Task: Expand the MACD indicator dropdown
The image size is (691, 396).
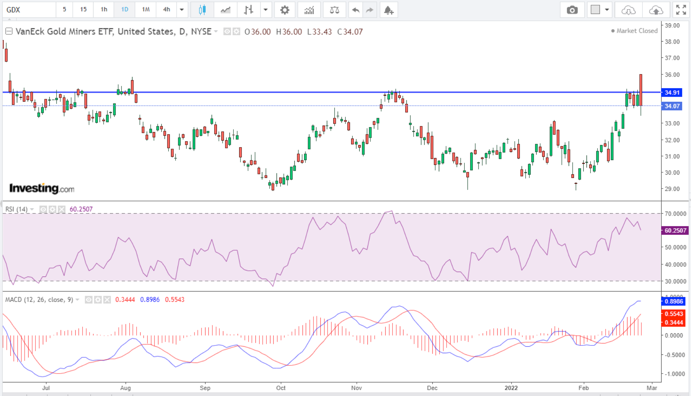Action: point(77,300)
